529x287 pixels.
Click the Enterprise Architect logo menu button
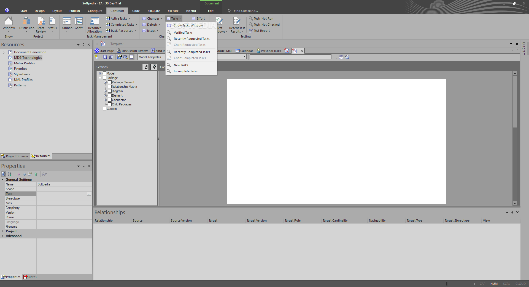pyautogui.click(x=8, y=10)
